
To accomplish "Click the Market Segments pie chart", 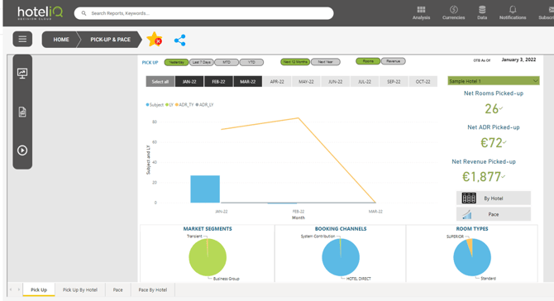I will 208,257.
